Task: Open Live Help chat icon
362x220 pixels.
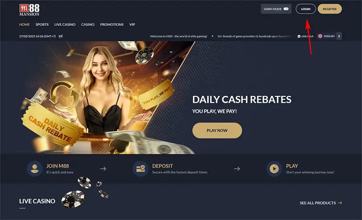Action: (x=299, y=36)
